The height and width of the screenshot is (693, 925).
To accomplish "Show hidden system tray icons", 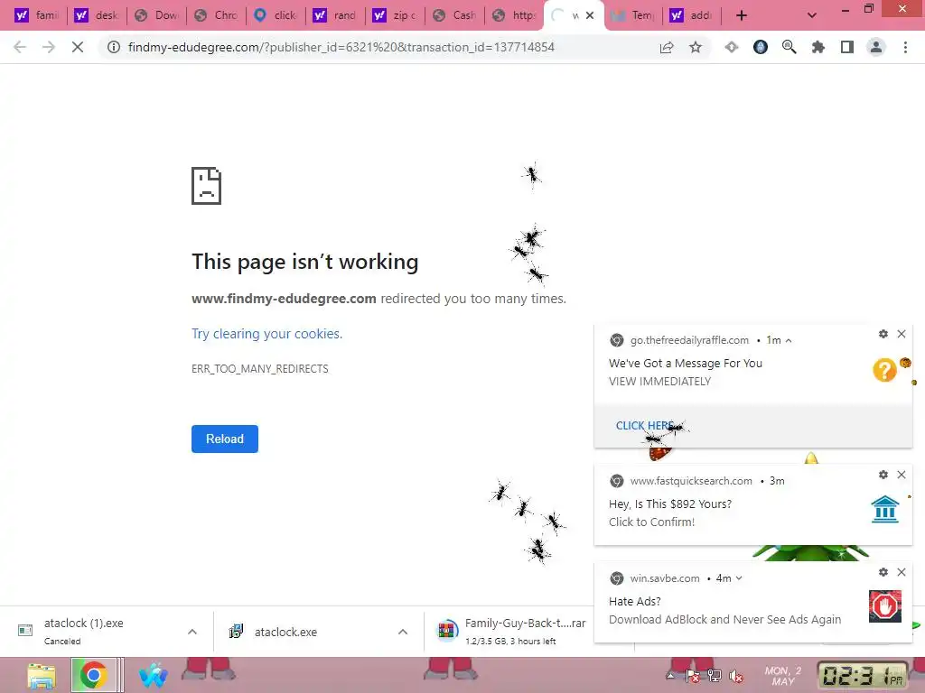I will pos(671,675).
